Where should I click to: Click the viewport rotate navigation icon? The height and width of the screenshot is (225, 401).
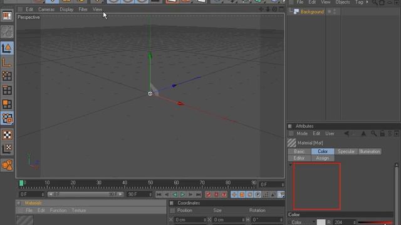[274, 9]
